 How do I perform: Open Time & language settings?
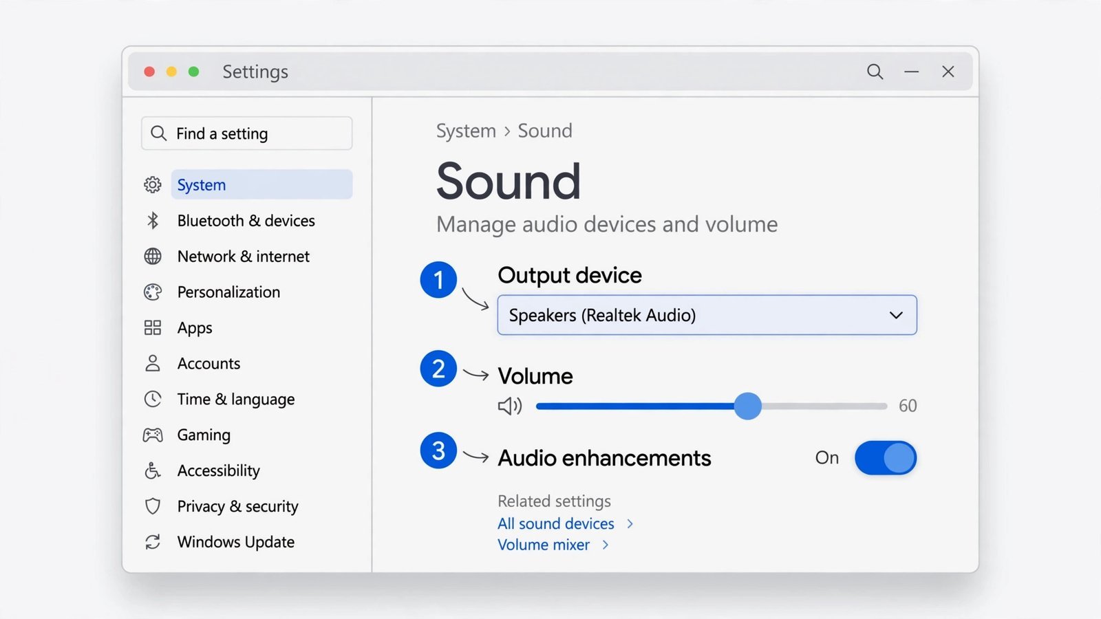[235, 399]
